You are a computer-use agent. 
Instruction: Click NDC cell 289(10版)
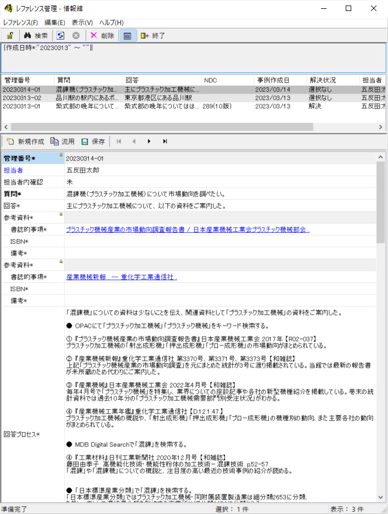217,106
